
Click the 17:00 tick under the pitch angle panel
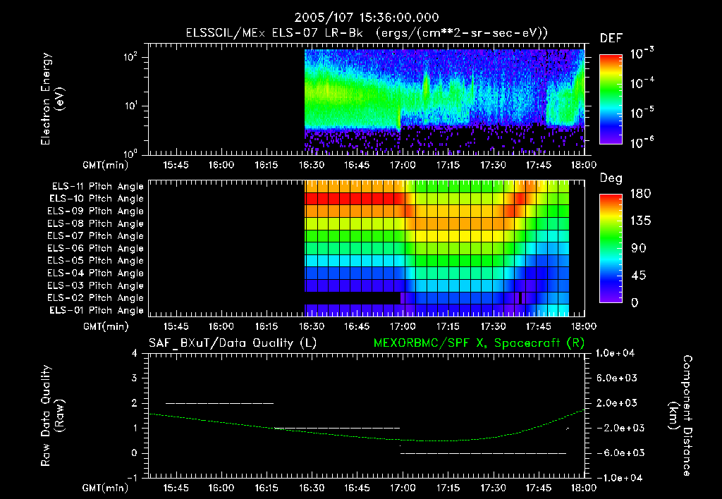tap(403, 327)
